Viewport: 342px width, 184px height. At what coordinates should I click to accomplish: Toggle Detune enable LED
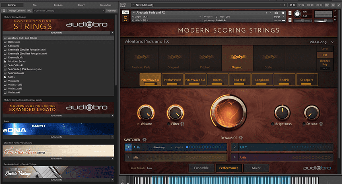(304, 124)
